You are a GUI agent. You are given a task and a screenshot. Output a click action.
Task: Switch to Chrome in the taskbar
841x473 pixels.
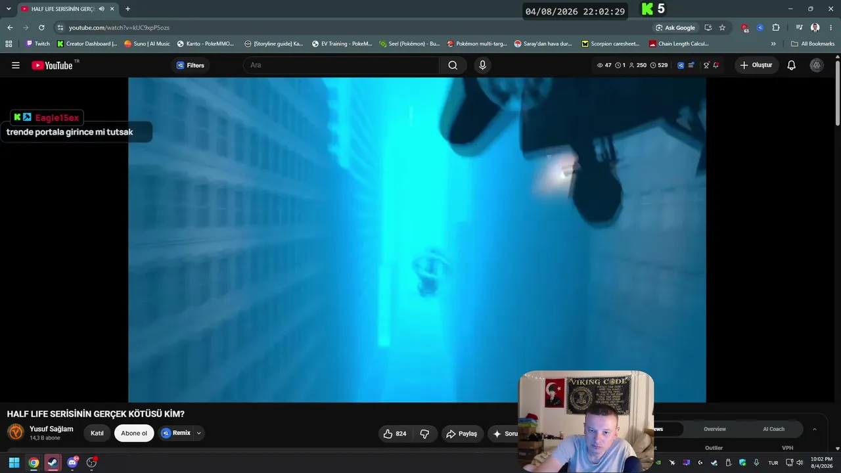(x=34, y=462)
